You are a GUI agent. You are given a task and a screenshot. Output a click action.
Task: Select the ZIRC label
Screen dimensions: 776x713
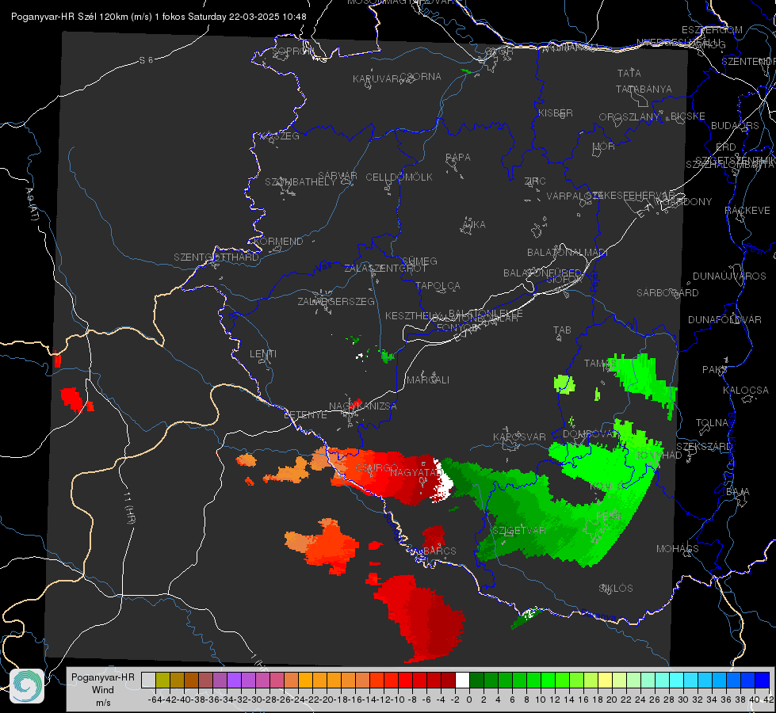tap(535, 181)
